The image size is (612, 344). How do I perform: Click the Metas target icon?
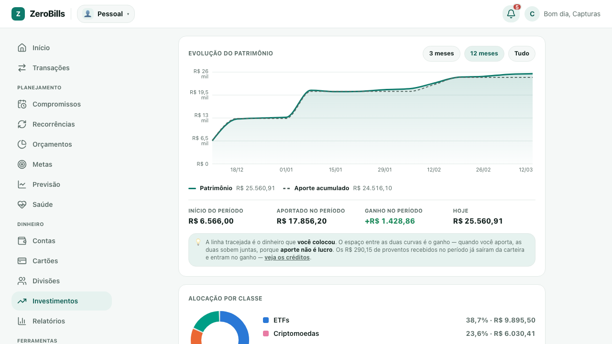tap(22, 164)
